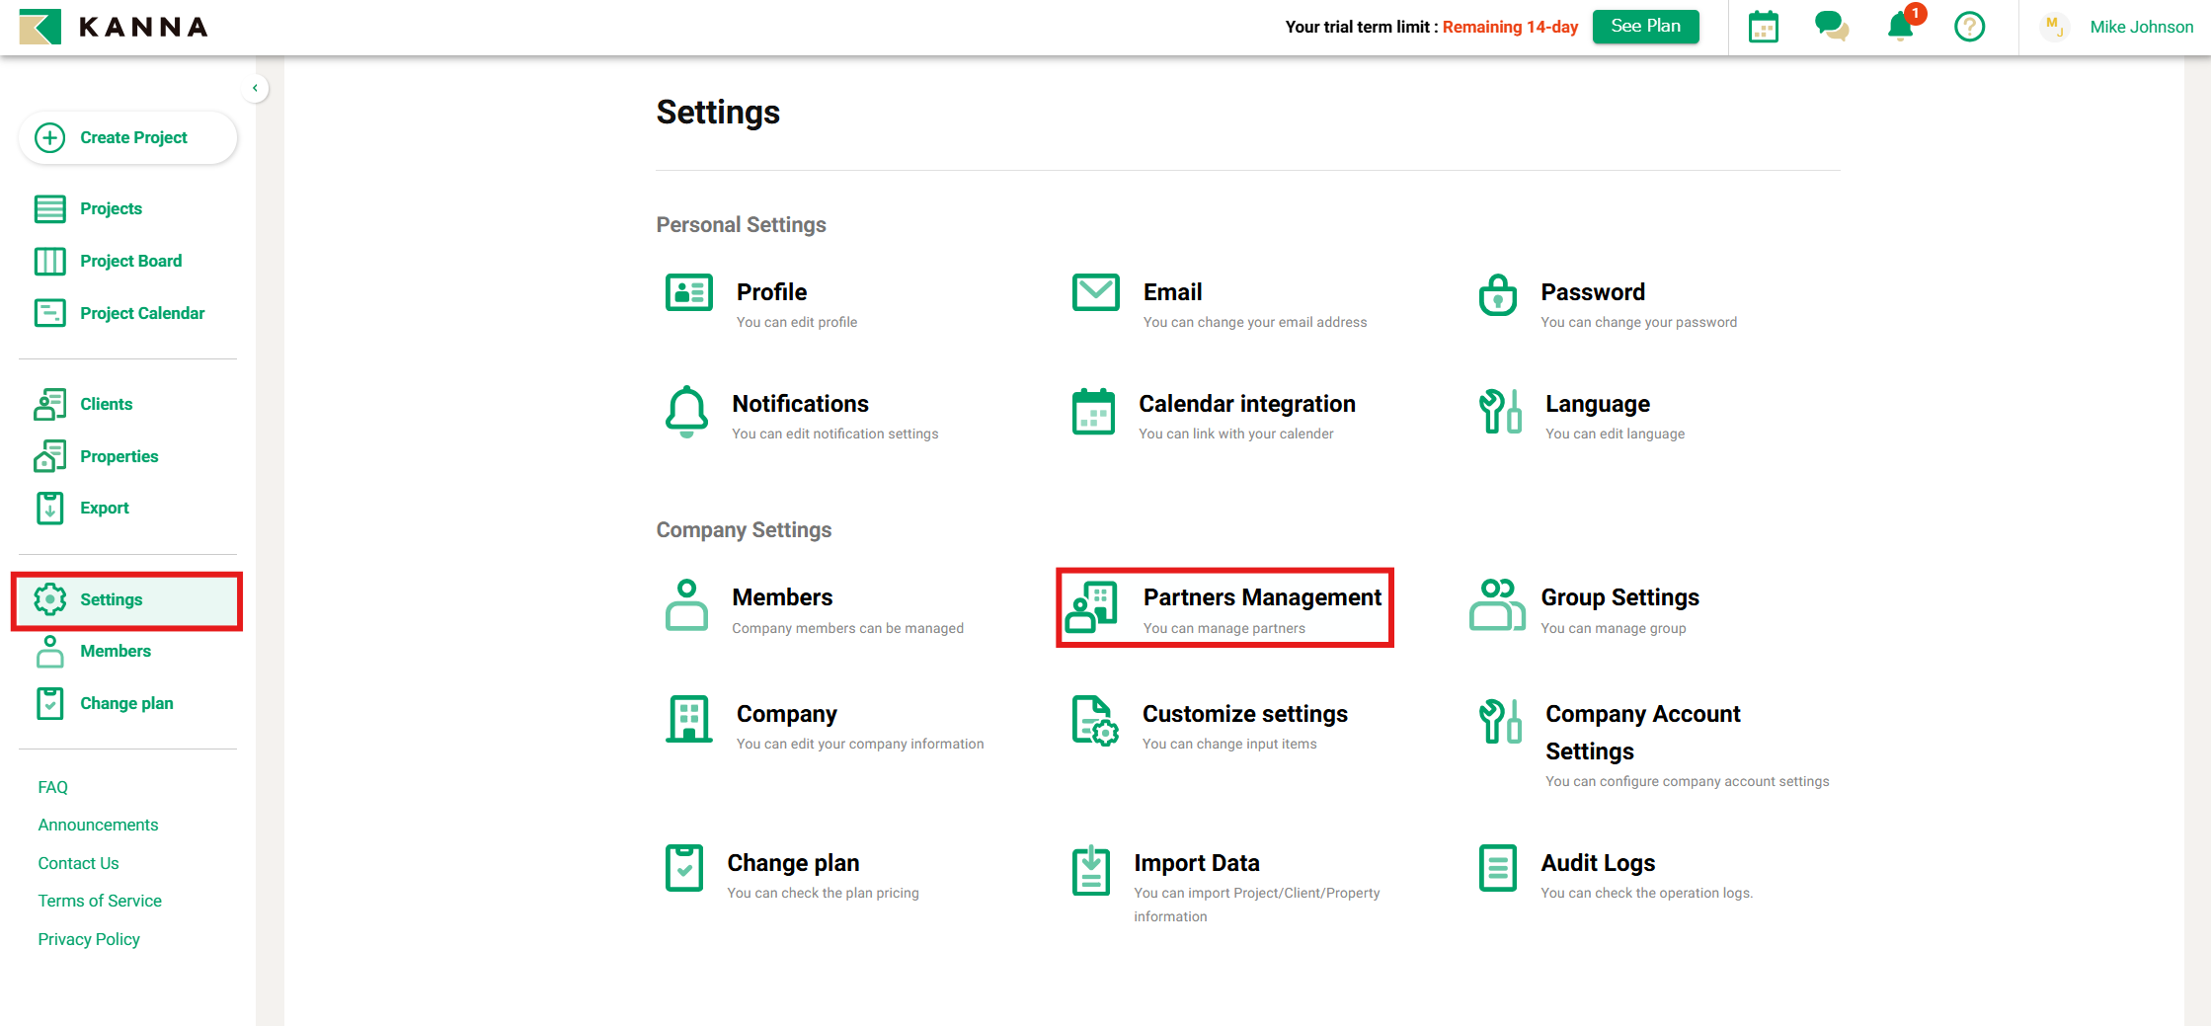The image size is (2211, 1026).
Task: Click the notification bell icon
Action: click(x=1900, y=27)
